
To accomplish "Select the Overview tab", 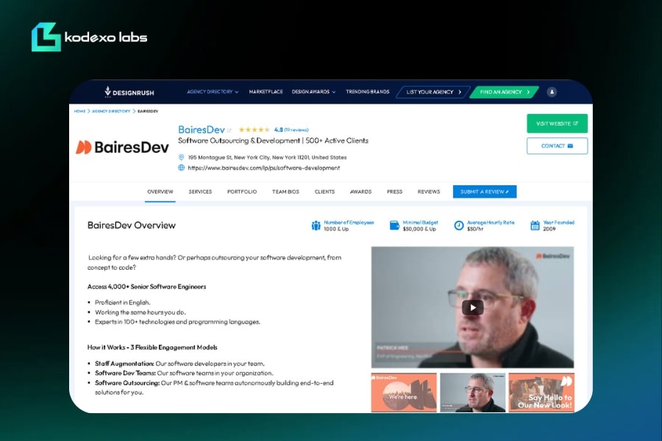I will [160, 192].
